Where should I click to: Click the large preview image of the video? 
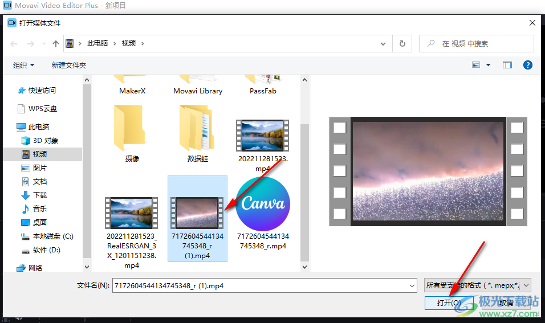point(428,171)
